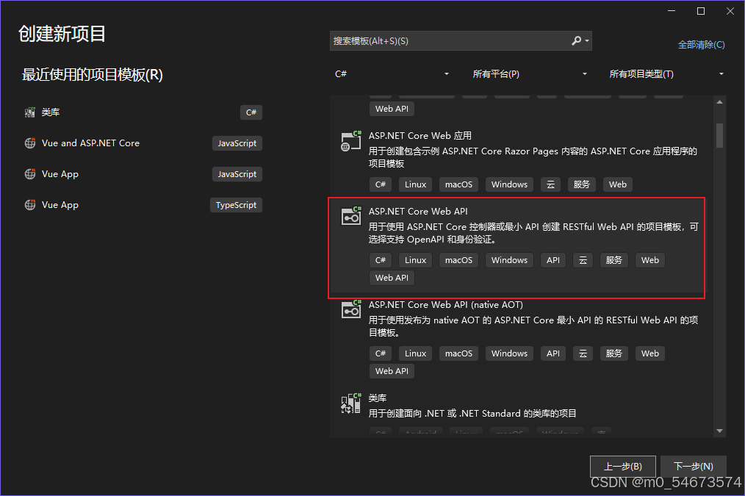The image size is (745, 496).
Task: Click Windows tag under ASP.NET Core Web API
Action: pos(509,260)
